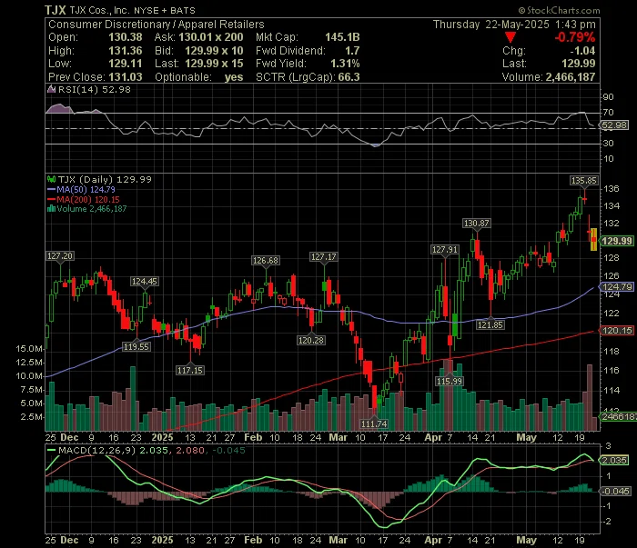637x548 pixels.
Task: Click the 111.74 low price label
Action: pyautogui.click(x=374, y=423)
